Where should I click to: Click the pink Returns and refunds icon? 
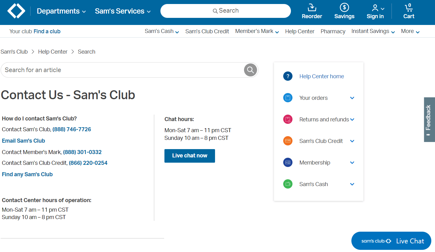[288, 120]
